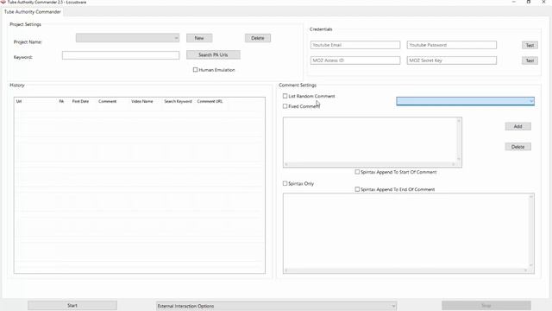This screenshot has width=552, height=311.
Task: Click the lower spintax box horizontal scrollbar
Action: [x=406, y=270]
